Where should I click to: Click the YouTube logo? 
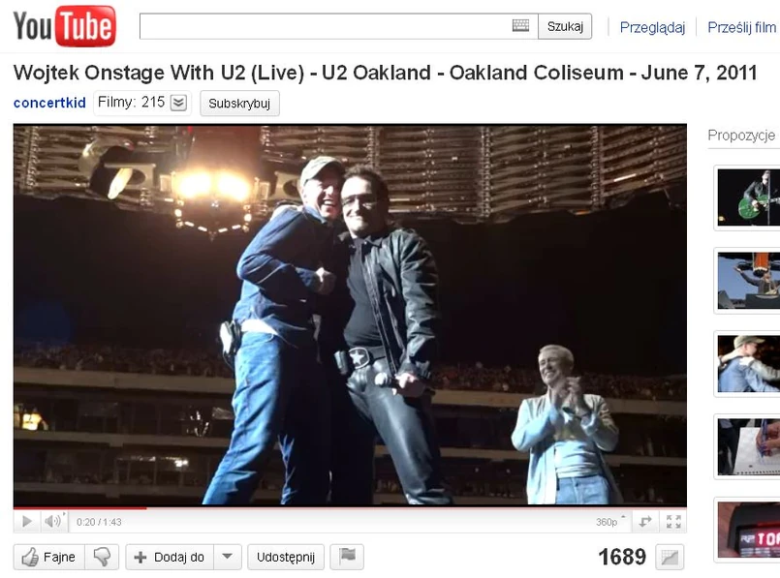(x=65, y=26)
